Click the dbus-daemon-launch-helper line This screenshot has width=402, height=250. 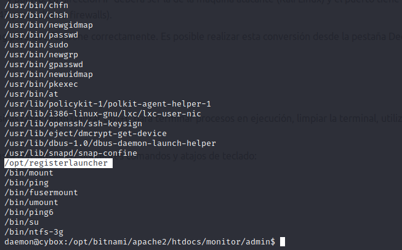point(110,143)
